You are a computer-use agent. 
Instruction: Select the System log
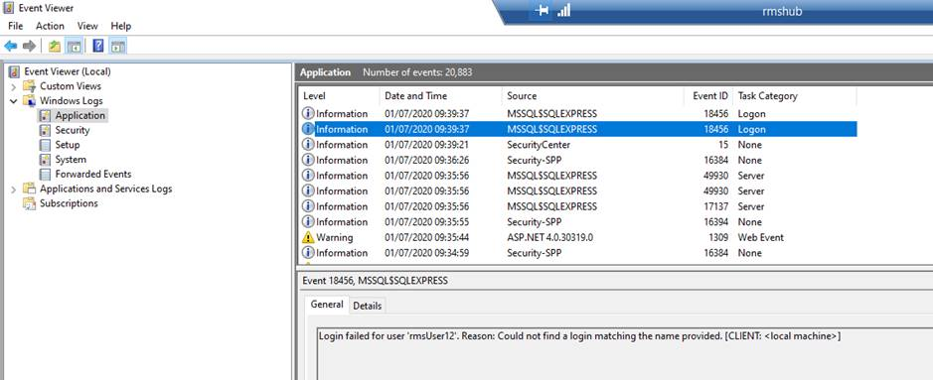pos(71,160)
